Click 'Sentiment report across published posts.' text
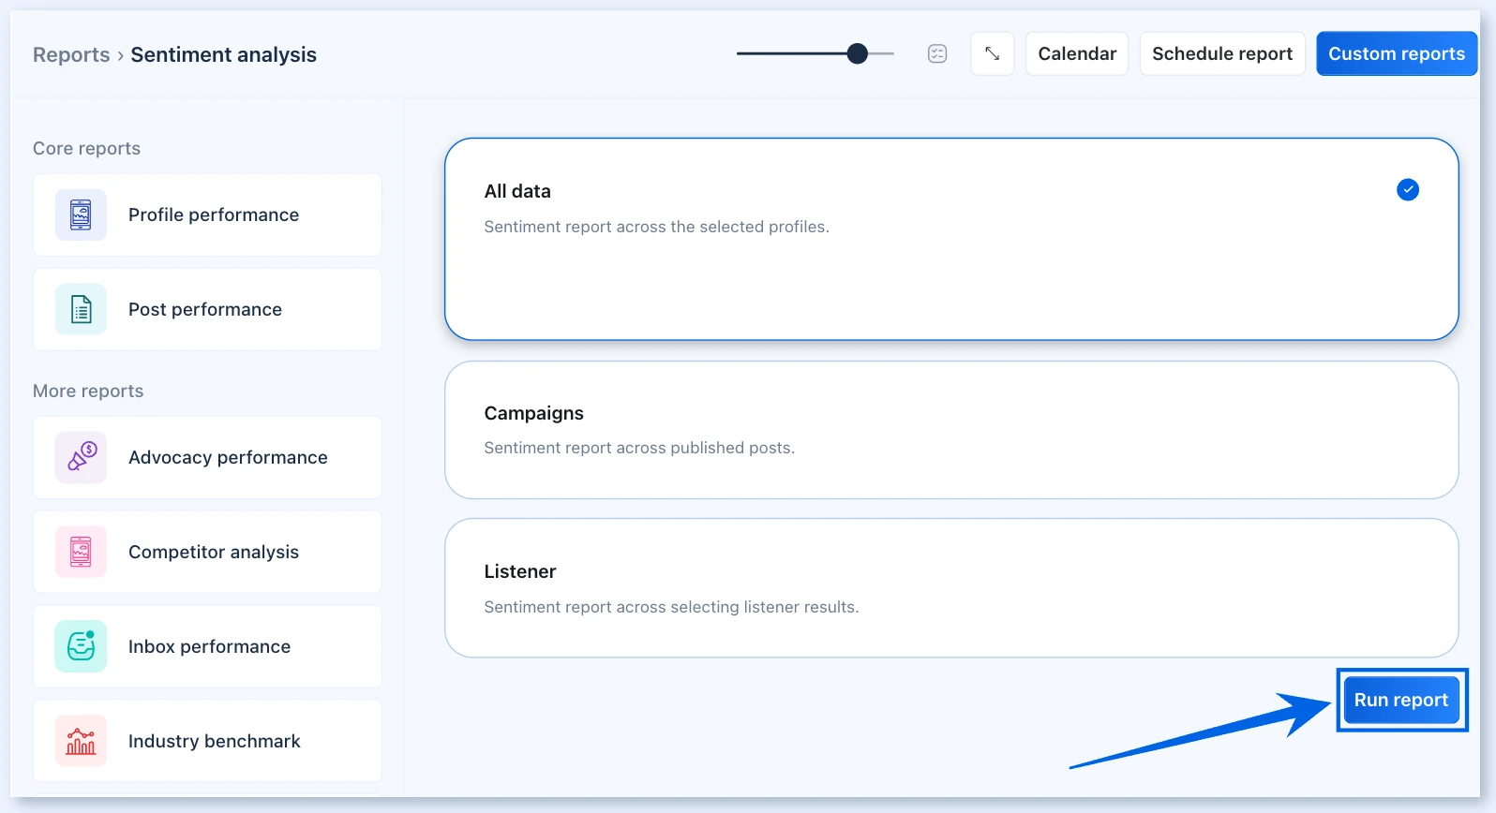Viewport: 1496px width, 813px height. tap(639, 448)
